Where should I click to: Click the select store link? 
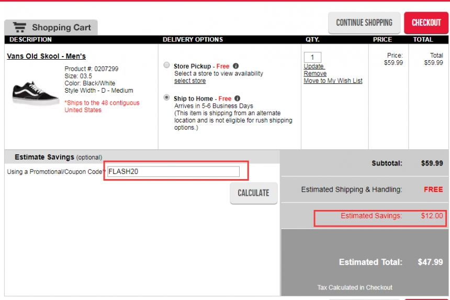pos(190,81)
